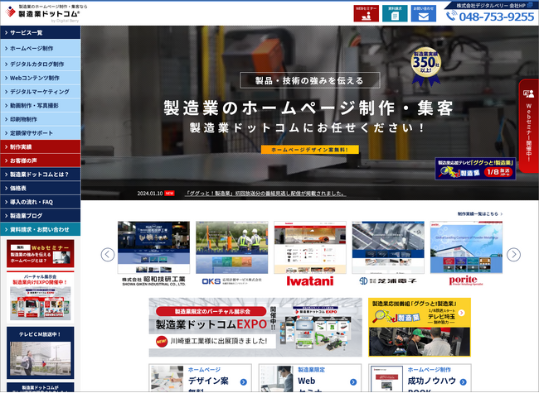Open the 株式会社デジタルベリー 会社HP link
The image size is (539, 393).
pyautogui.click(x=495, y=5)
